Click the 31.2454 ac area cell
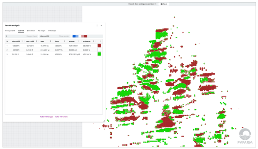The image size is (258, 149). [44, 54]
